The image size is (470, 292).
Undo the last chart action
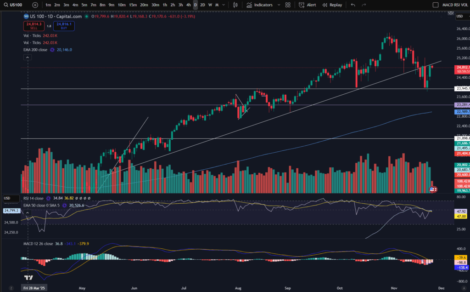(353, 5)
